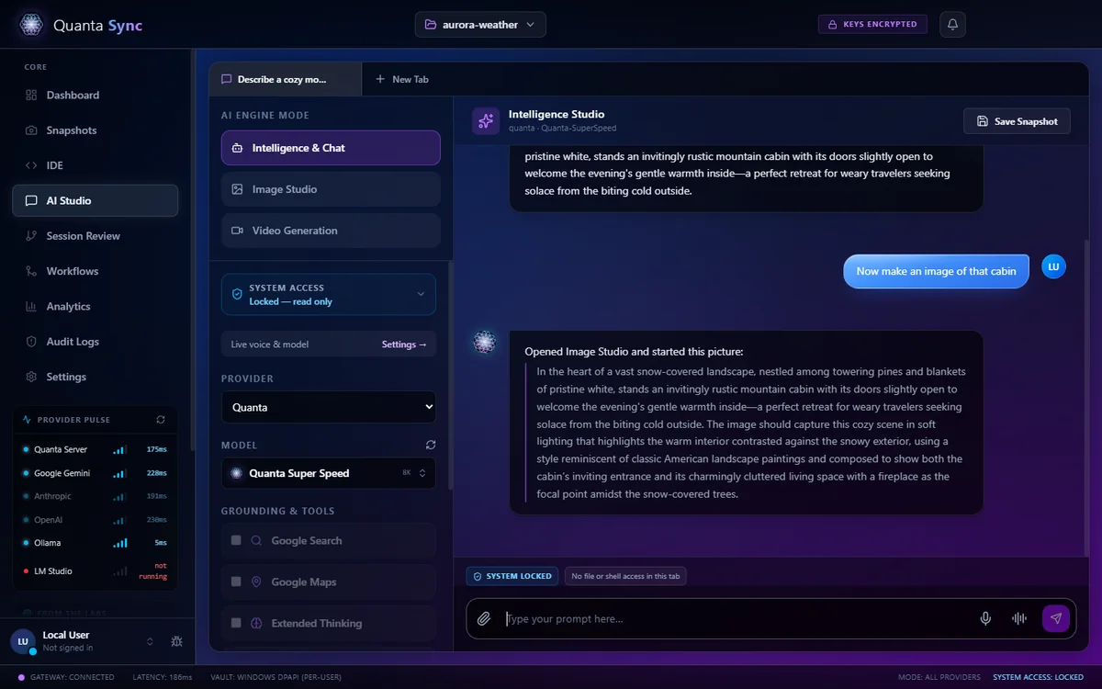Click the "SYSTEM LOCKED" badge above the prompt
The image size is (1102, 689).
512,576
